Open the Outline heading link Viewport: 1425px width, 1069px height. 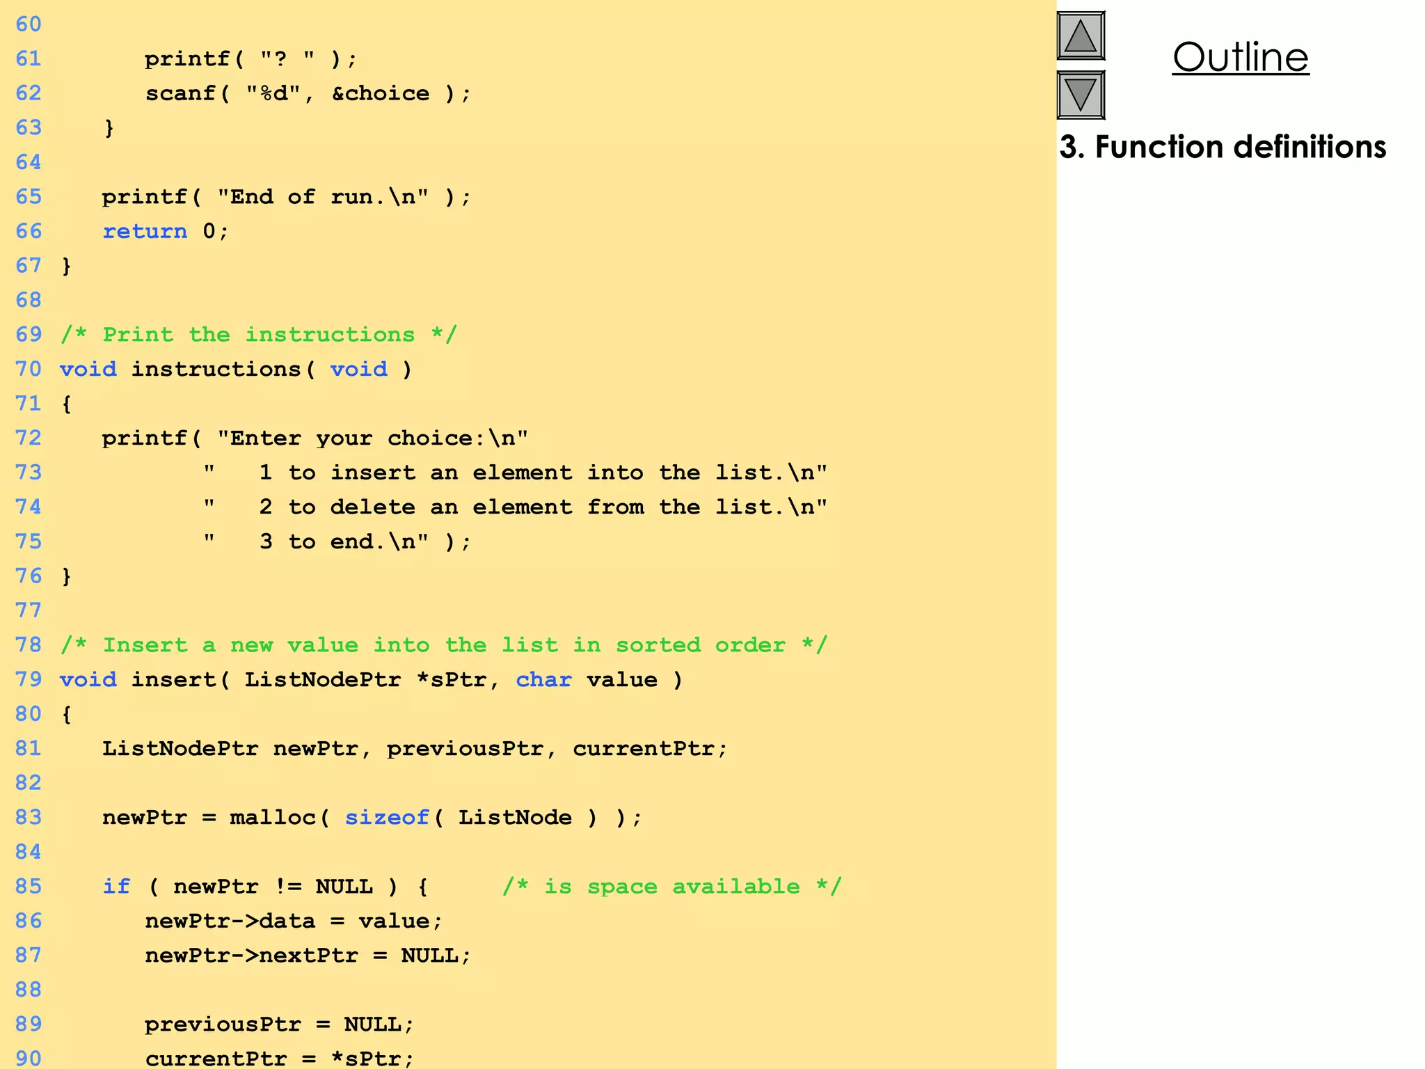coord(1241,57)
